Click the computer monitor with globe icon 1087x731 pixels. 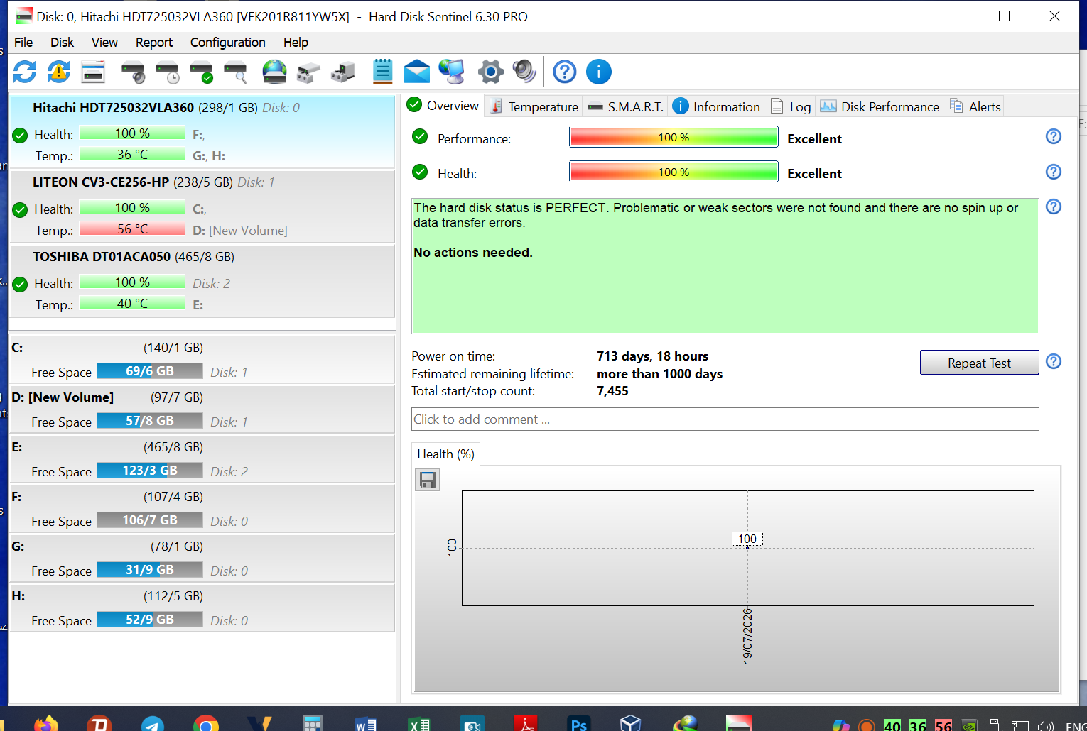[451, 72]
